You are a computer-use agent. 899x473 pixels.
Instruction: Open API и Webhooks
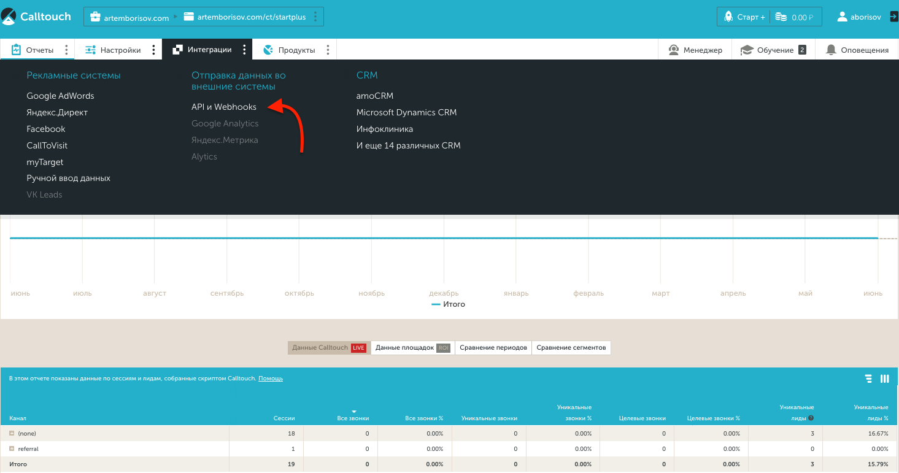tap(224, 107)
